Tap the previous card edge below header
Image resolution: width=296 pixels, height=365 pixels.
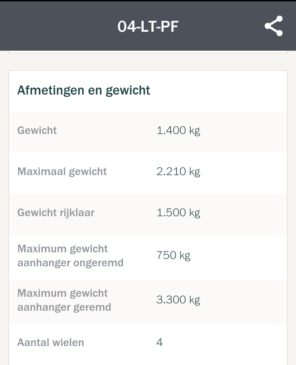148,52
